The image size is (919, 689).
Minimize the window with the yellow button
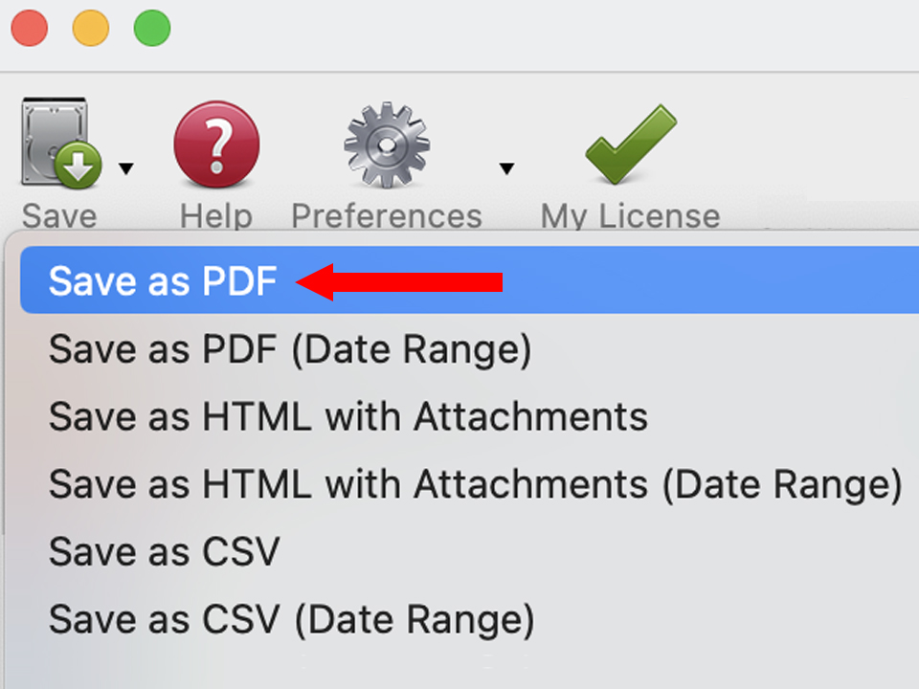click(x=89, y=30)
